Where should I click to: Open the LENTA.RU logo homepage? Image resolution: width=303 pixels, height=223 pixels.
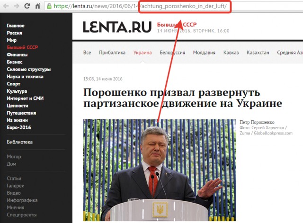click(117, 27)
